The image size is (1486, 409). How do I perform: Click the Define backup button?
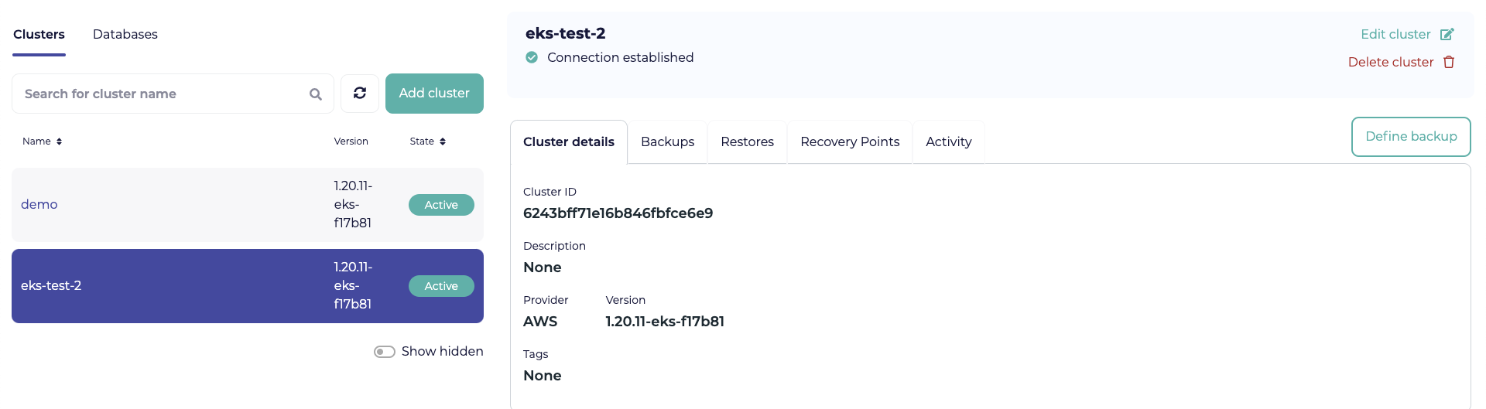[x=1411, y=137]
